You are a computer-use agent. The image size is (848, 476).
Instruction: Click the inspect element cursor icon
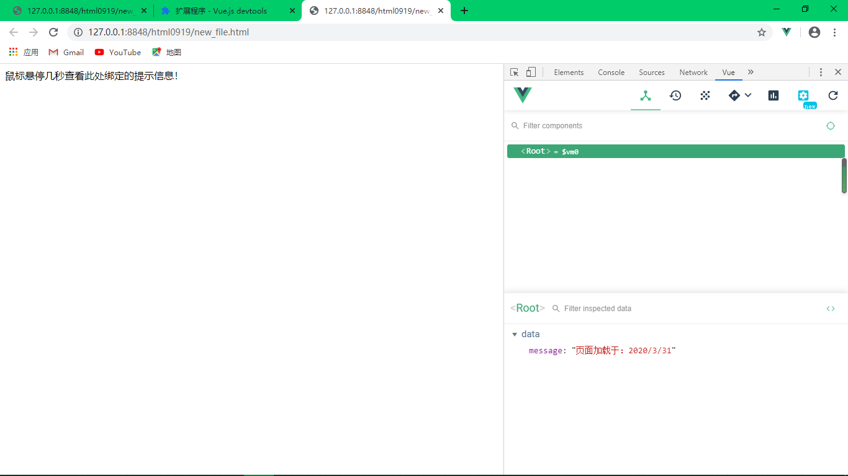click(x=514, y=72)
